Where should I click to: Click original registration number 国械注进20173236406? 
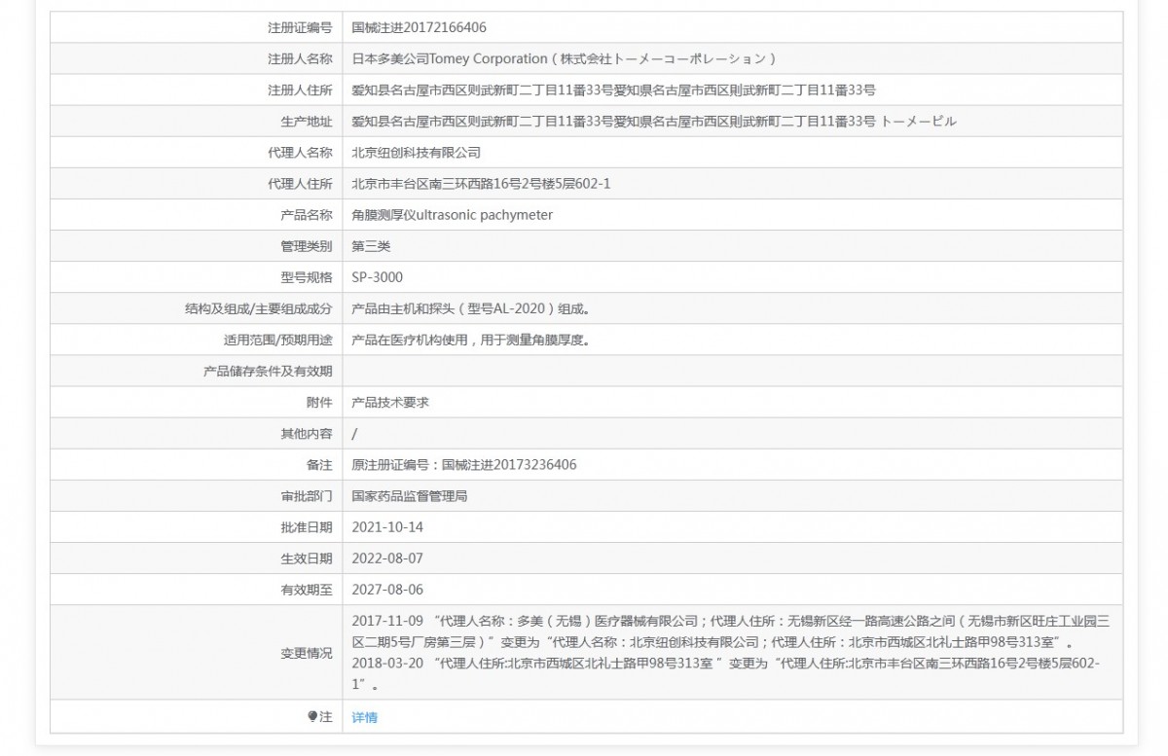[x=463, y=465]
